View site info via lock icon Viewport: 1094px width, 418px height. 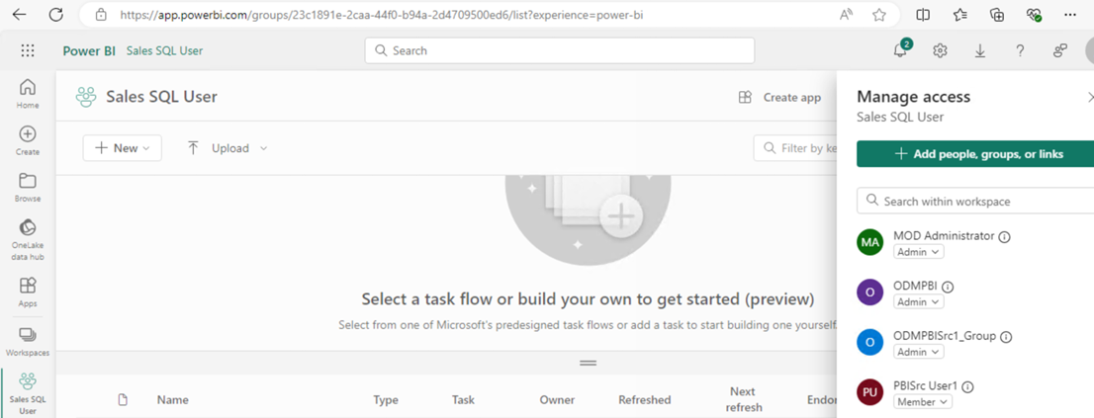[x=101, y=15]
